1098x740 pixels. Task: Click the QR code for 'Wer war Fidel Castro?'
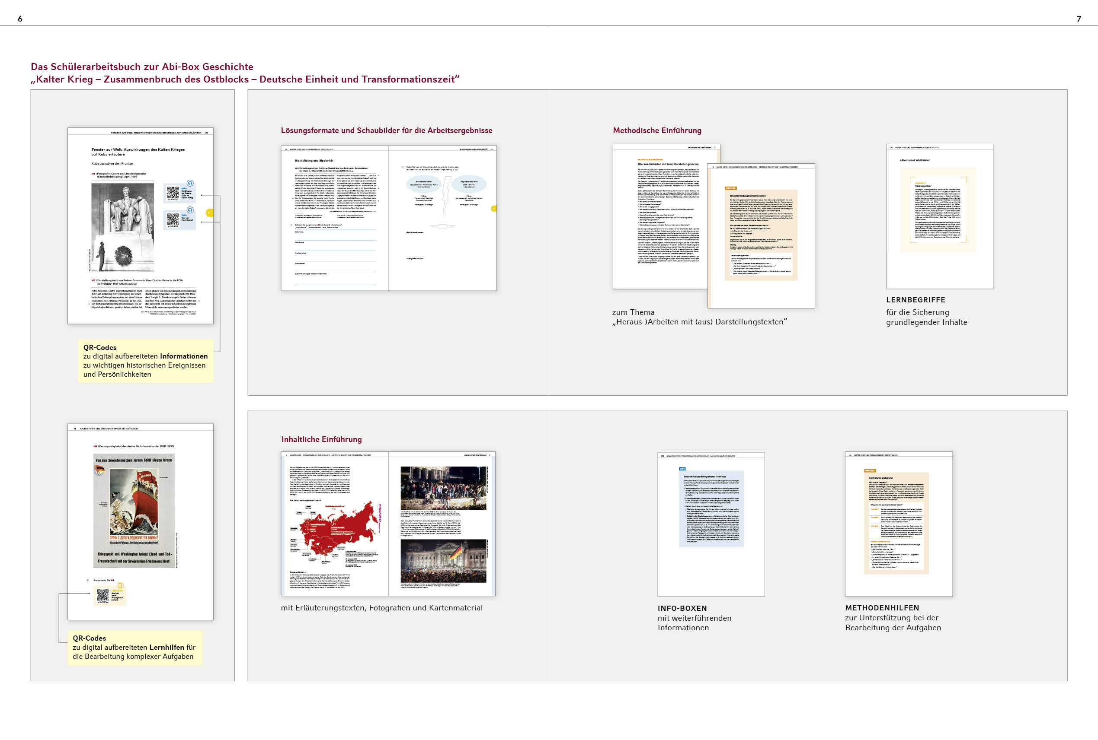pyautogui.click(x=173, y=219)
